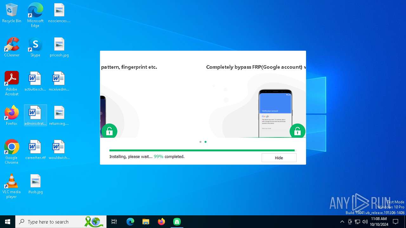
Task: Open the Skype desktop shortcut
Action: point(35,47)
